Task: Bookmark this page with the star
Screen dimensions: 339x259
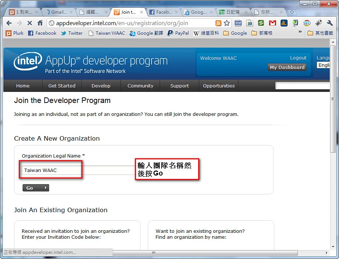Action: click(227, 23)
